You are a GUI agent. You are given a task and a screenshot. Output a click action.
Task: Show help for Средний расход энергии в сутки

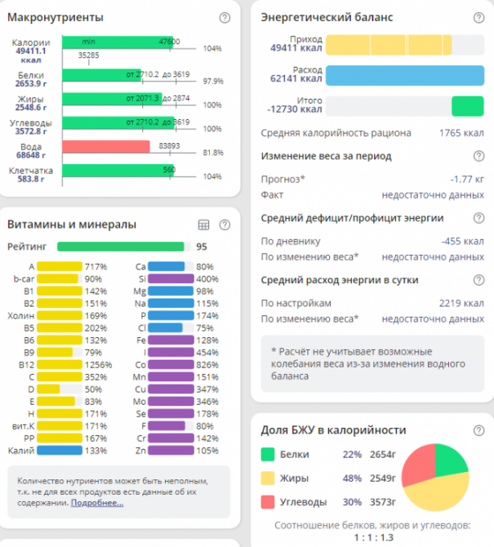(479, 280)
